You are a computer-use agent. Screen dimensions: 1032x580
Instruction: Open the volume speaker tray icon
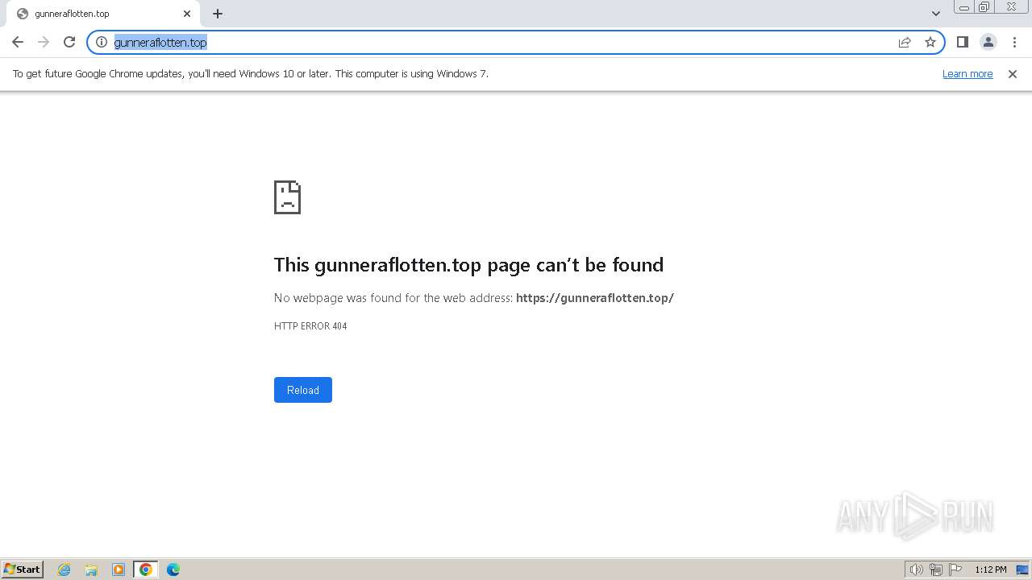pyautogui.click(x=917, y=570)
